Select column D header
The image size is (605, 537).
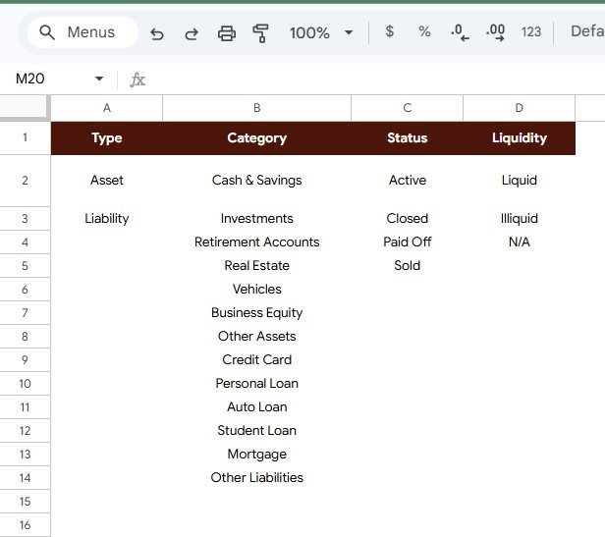coord(519,108)
